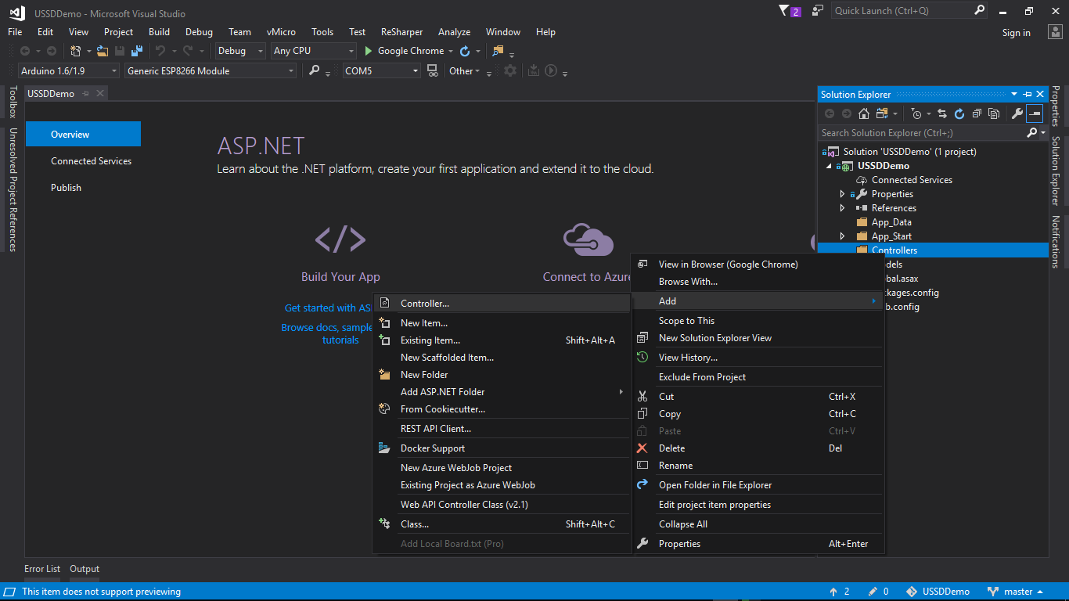Viewport: 1069px width, 601px height.
Task: Click the New Project toolbar icon
Action: pos(76,51)
